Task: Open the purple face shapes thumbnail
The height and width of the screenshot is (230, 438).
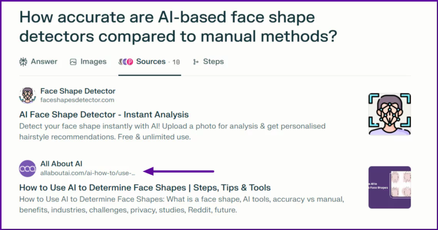Action: (389, 187)
